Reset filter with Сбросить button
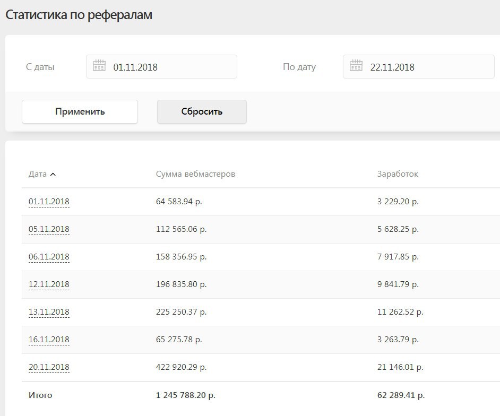 (202, 111)
